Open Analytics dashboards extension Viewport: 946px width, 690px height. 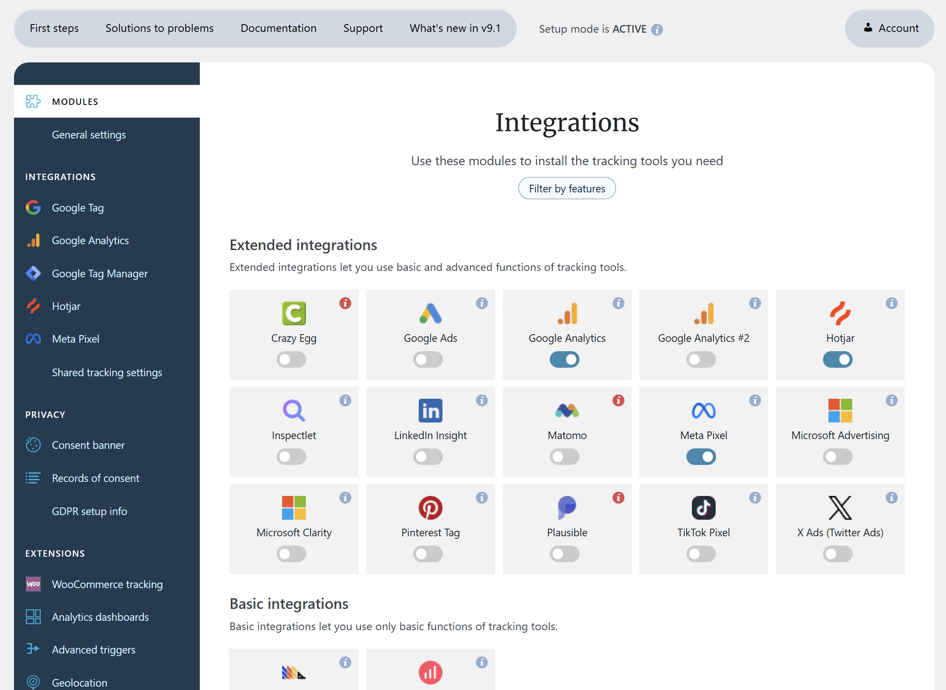[x=100, y=617]
